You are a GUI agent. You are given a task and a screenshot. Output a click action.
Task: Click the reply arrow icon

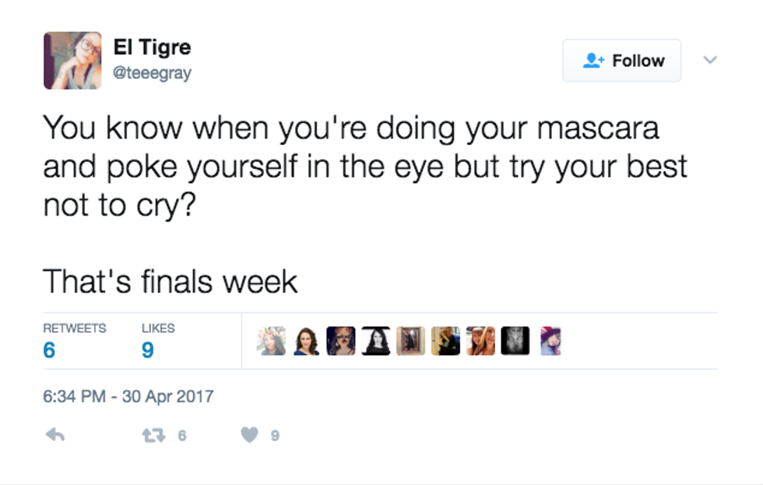click(54, 436)
